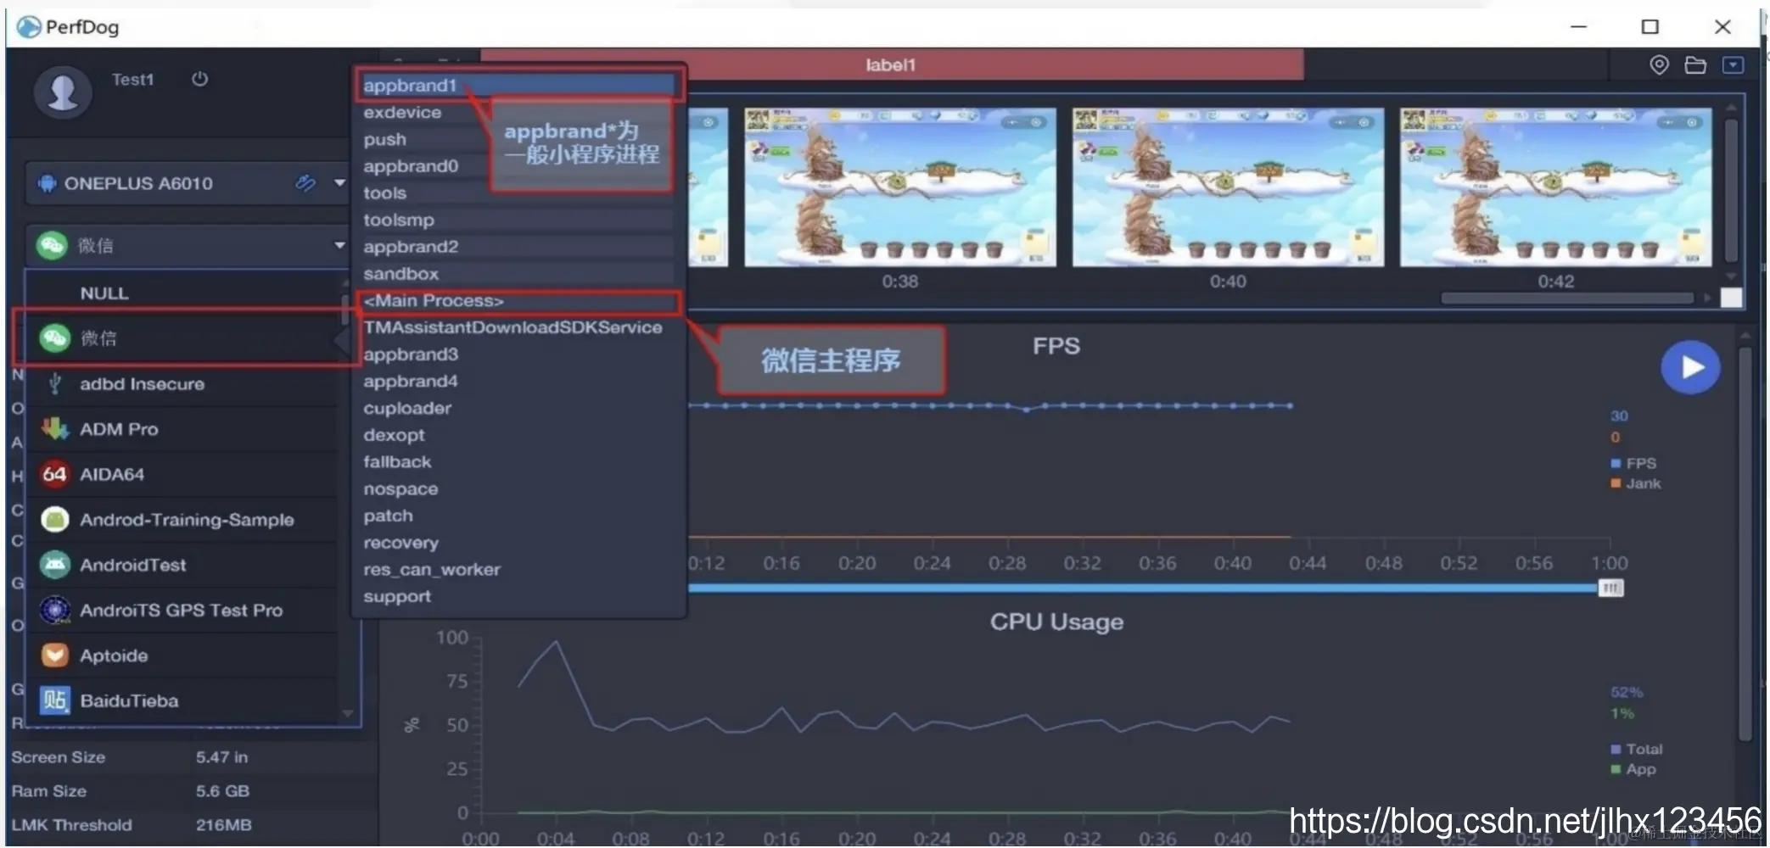Choose TMAssistantDownloadSDKService process
Screen dimensions: 1770x848
(x=518, y=327)
